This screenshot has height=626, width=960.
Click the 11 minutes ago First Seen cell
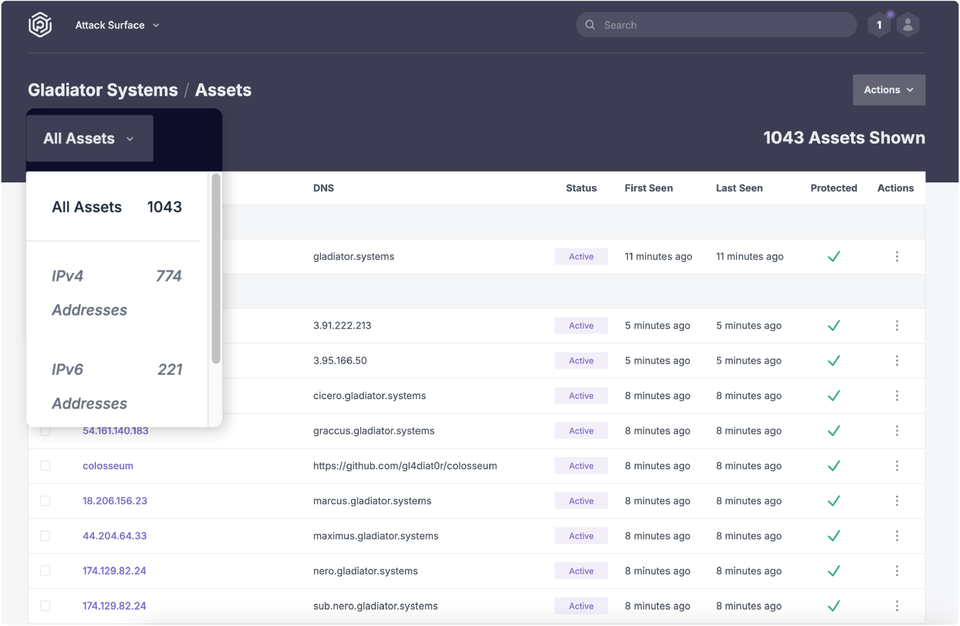coord(658,256)
